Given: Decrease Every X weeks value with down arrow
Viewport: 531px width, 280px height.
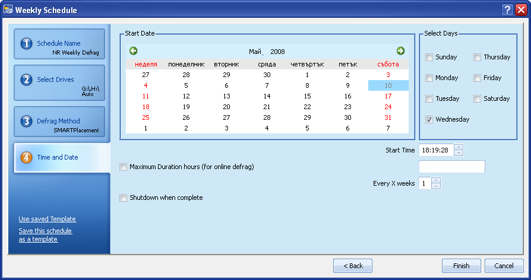Looking at the screenshot, I should [x=436, y=186].
